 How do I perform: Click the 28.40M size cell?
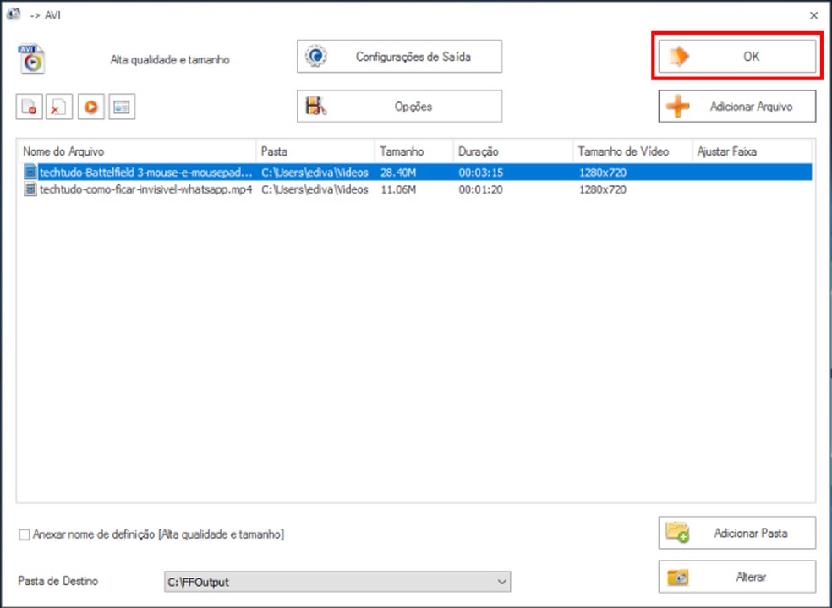[398, 173]
